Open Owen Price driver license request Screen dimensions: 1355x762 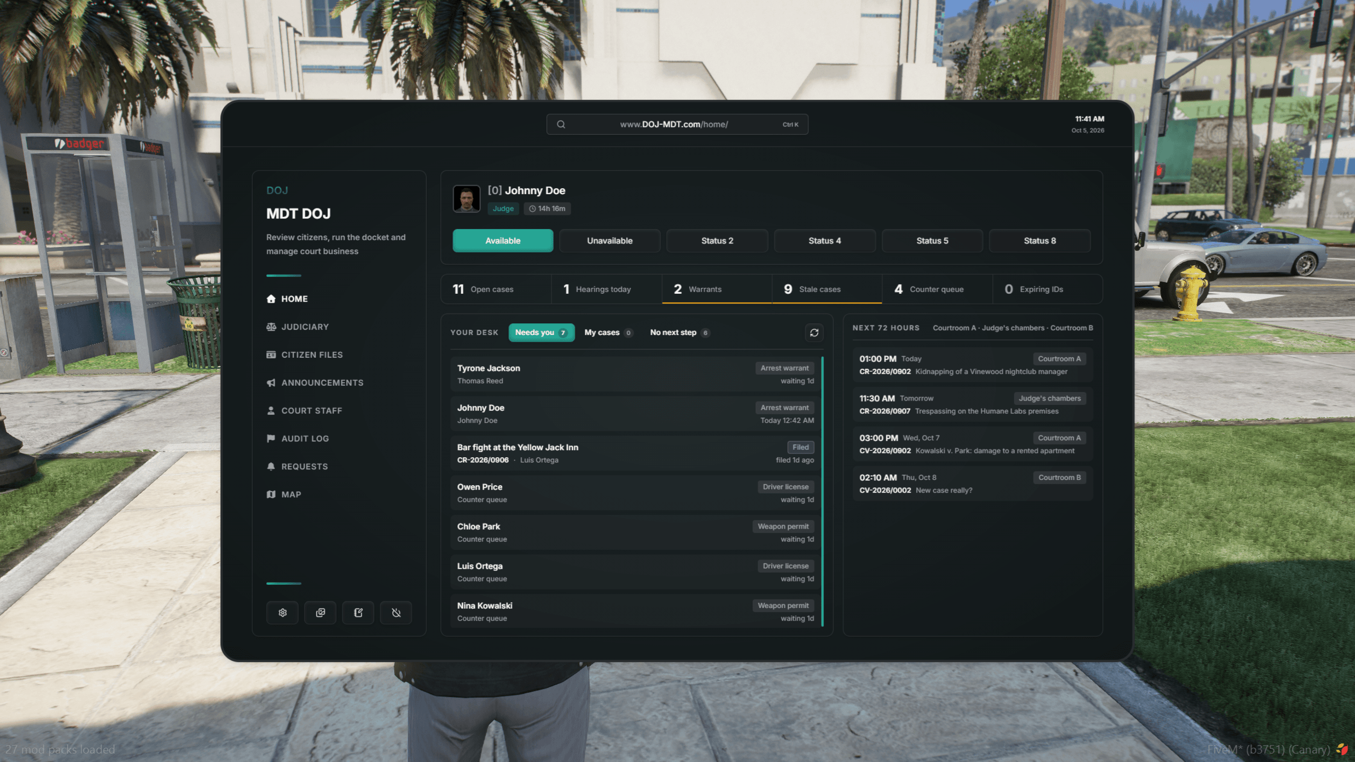point(636,493)
